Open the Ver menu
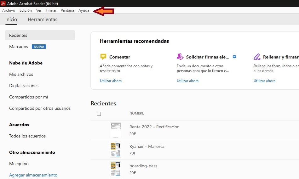The width and height of the screenshot is (299, 179). pyautogui.click(x=39, y=10)
